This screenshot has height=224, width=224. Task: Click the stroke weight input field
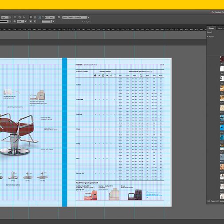[5, 17]
